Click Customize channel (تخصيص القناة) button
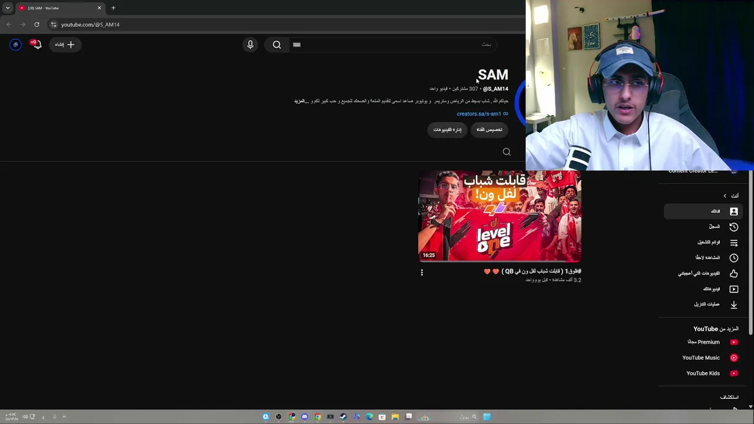 pos(490,130)
